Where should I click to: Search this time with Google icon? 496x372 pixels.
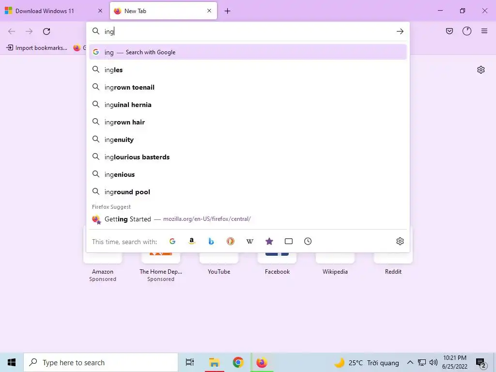(x=172, y=241)
